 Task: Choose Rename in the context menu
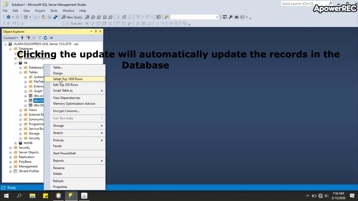point(75,168)
